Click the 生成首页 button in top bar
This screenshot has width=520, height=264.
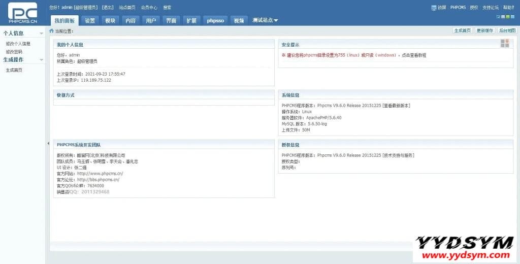pos(462,30)
